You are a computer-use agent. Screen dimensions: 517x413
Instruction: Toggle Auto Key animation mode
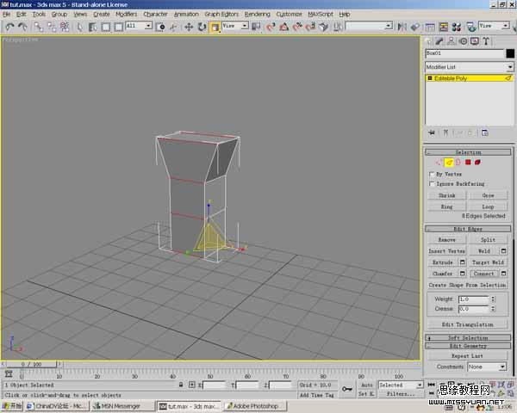pos(367,385)
